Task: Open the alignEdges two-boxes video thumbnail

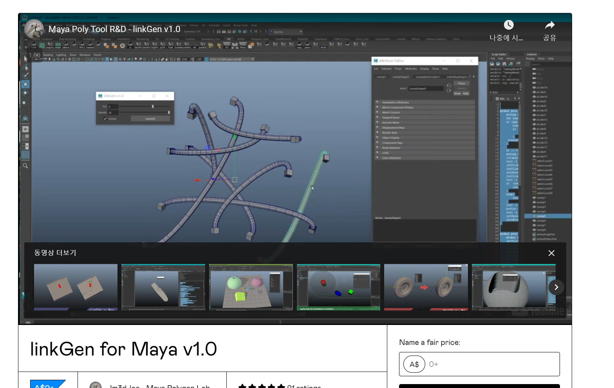Action: coord(76,287)
